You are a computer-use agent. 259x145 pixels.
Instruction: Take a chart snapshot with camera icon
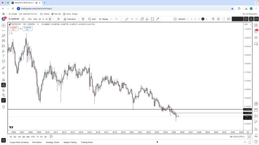pos(229,19)
